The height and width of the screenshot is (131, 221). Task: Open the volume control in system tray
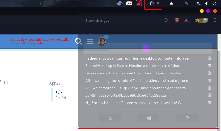coord(207,3)
